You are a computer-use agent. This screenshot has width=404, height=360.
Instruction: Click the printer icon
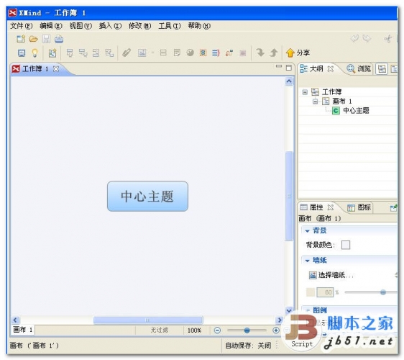[x=59, y=39]
